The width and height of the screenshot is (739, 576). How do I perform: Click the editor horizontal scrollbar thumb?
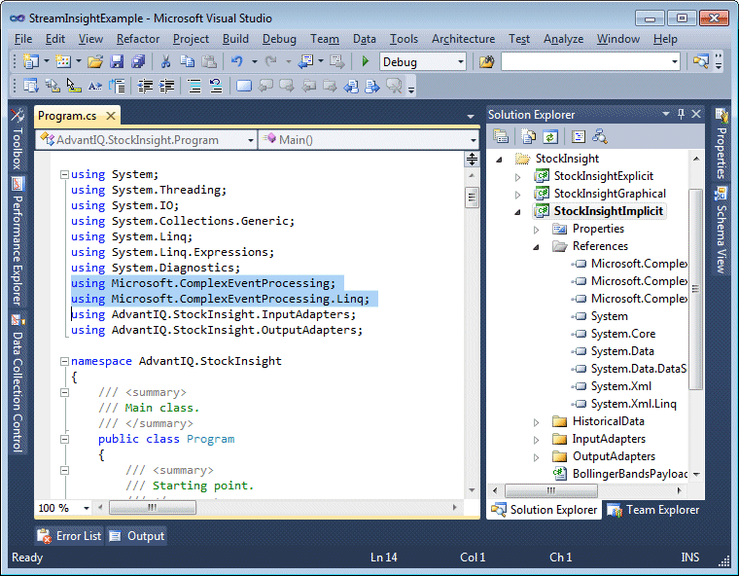[x=153, y=508]
